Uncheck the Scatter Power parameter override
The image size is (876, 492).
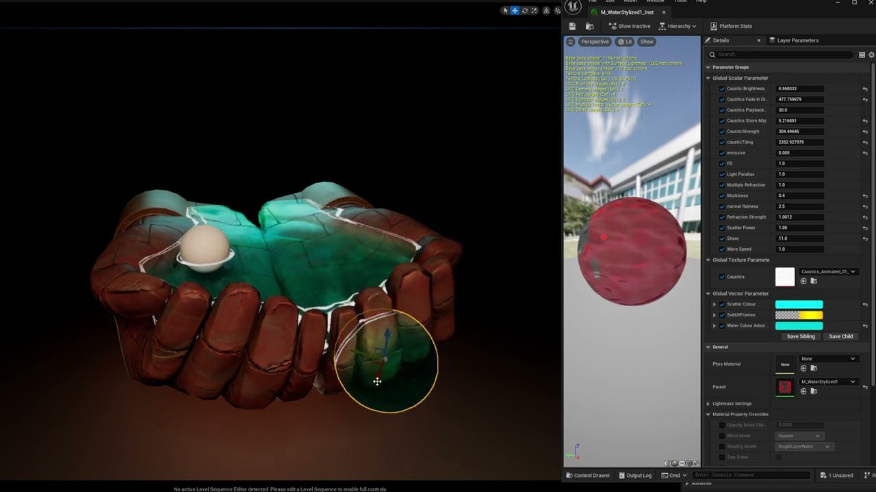(x=721, y=228)
